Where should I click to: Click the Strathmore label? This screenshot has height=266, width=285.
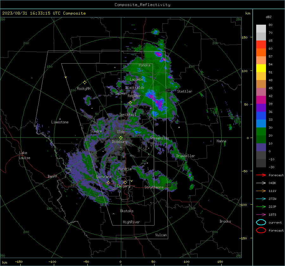pyautogui.click(x=154, y=187)
